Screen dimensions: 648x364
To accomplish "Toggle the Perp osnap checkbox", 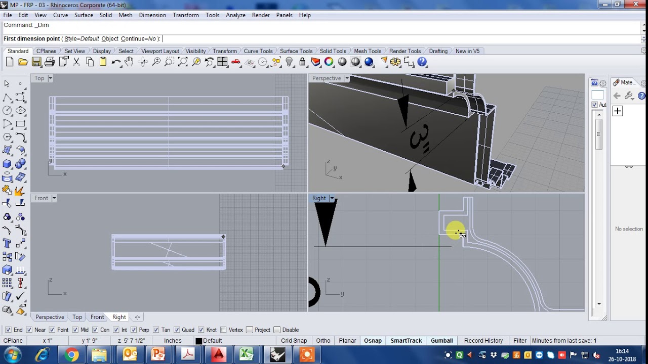I will click(133, 330).
